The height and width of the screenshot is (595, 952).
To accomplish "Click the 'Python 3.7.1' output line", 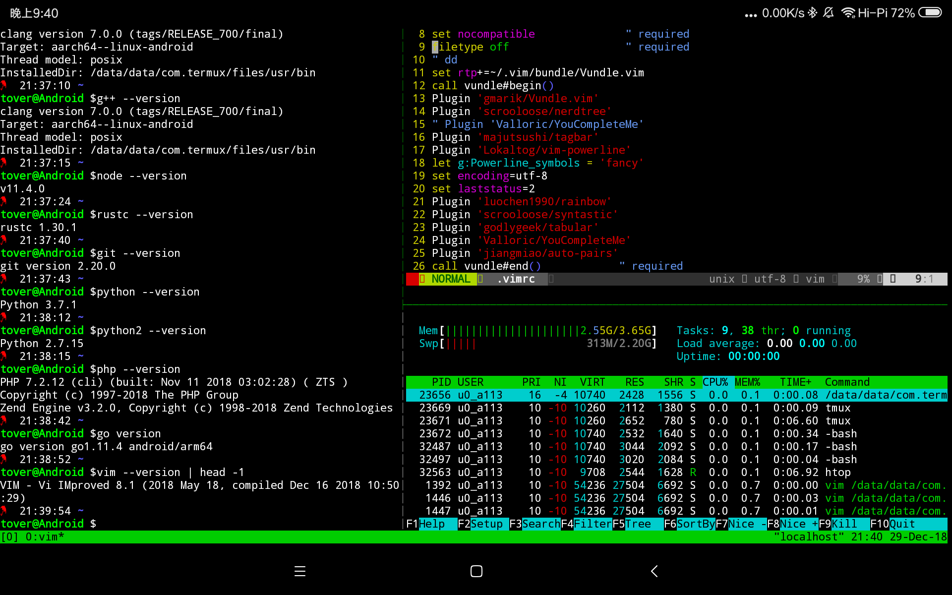I will pyautogui.click(x=39, y=304).
